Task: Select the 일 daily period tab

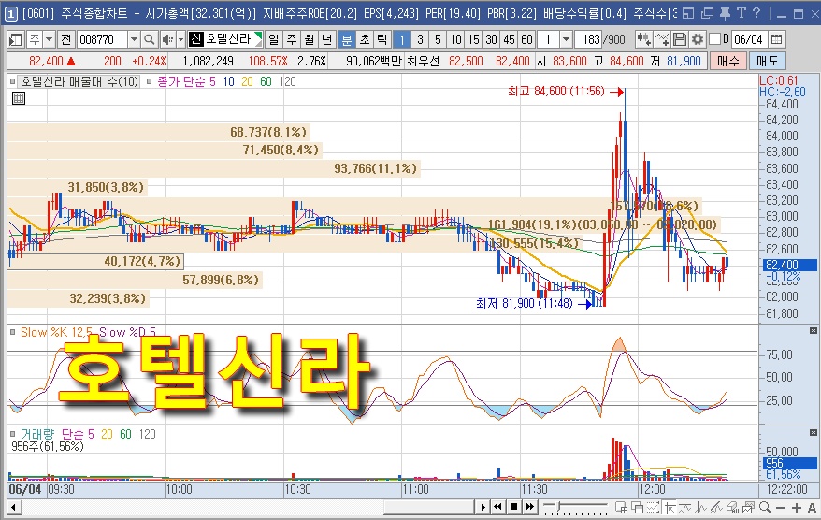Action: pos(274,39)
